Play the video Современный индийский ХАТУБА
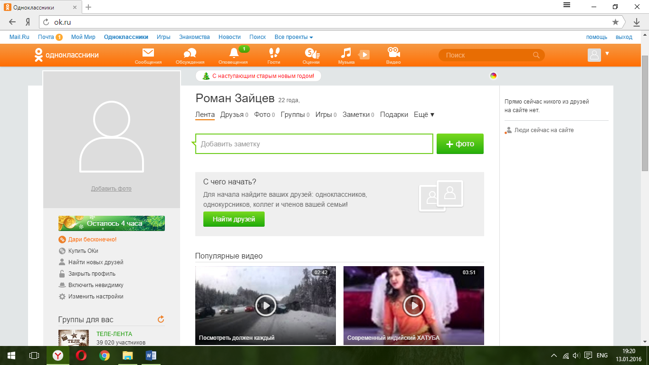The width and height of the screenshot is (649, 365). pos(414,306)
